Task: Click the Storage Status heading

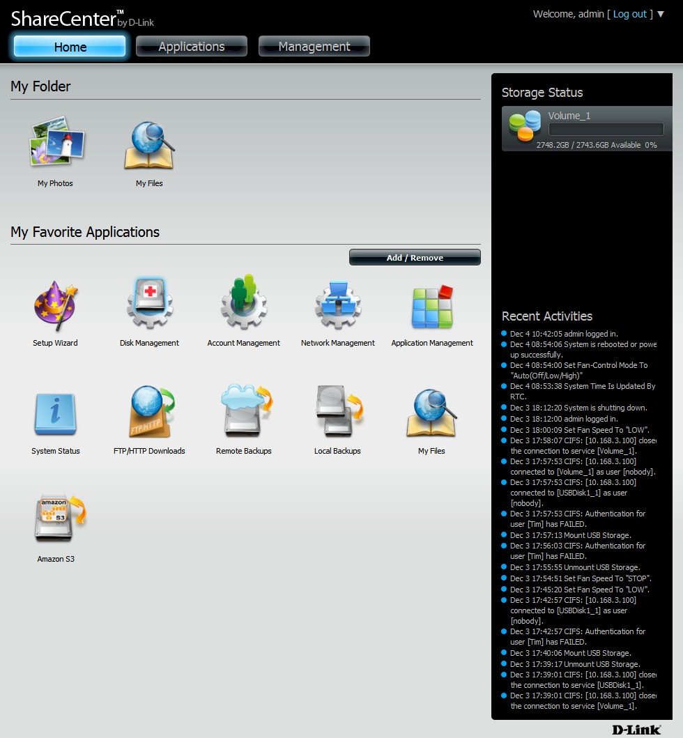Action: point(542,93)
